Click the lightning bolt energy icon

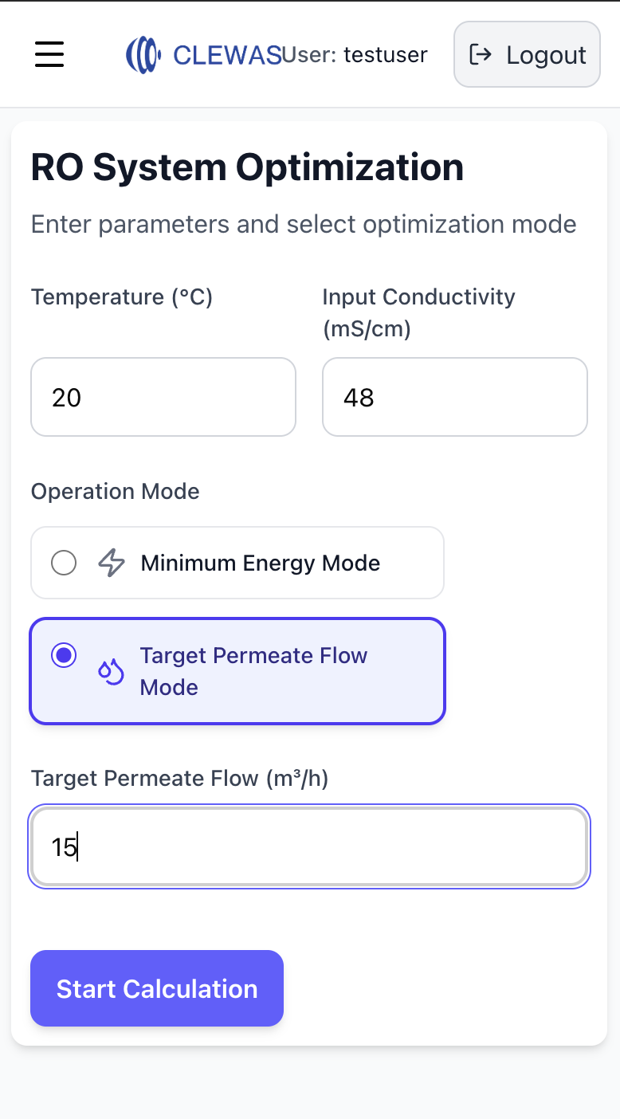[x=112, y=563]
